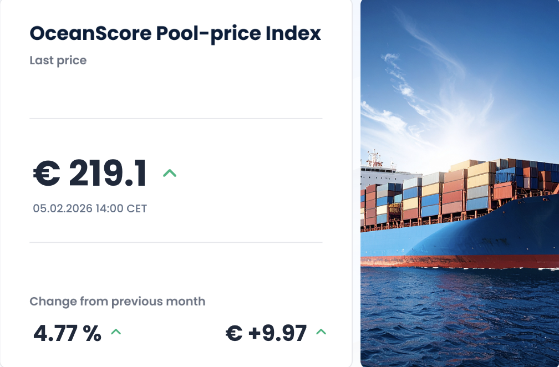Click the green arrow next to € +9.97
This screenshot has width=559, height=367.
click(x=321, y=333)
